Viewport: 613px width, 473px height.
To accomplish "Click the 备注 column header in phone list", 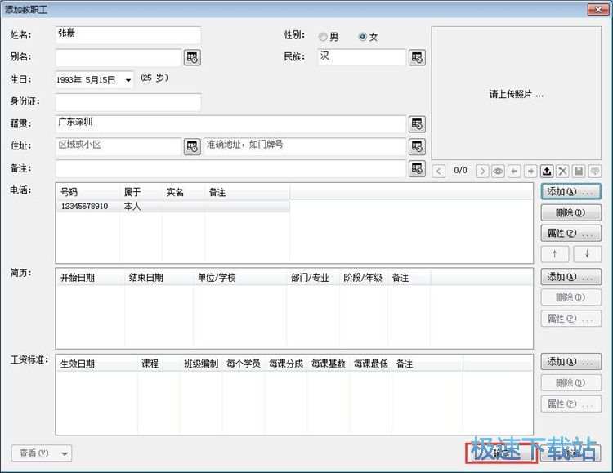I will 247,192.
